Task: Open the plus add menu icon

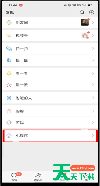Action: point(92,12)
